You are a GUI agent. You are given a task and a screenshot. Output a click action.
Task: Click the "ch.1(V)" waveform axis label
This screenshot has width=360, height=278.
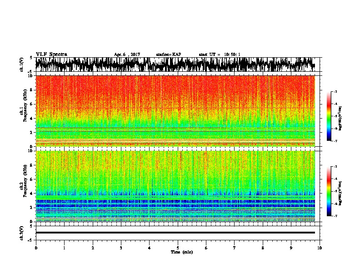[22, 65]
